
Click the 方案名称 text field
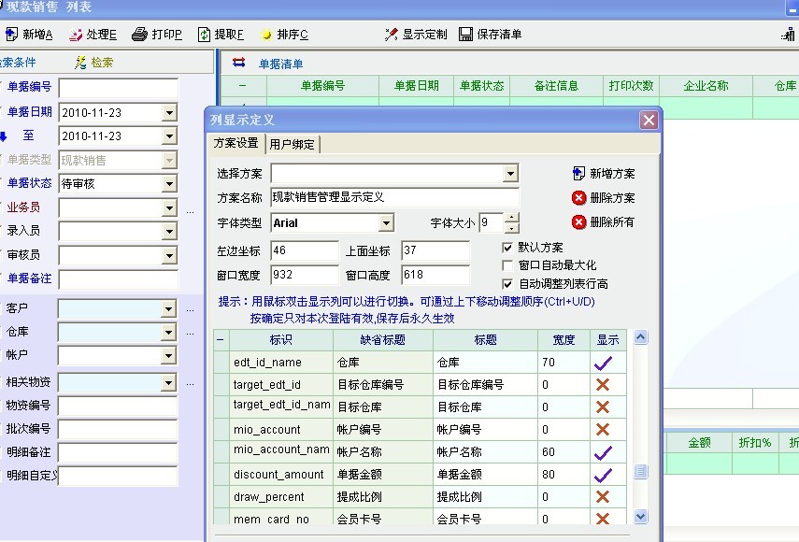(x=394, y=198)
